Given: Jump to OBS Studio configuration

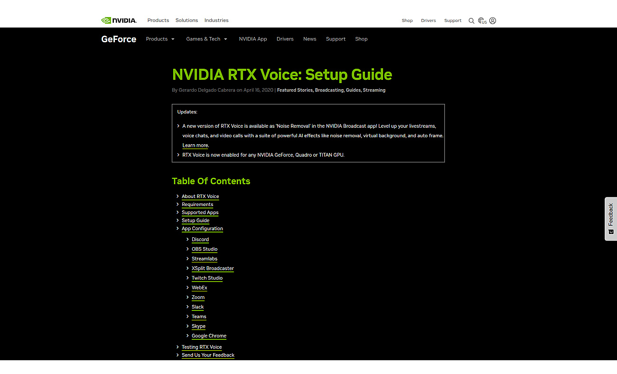Looking at the screenshot, I should coord(205,249).
